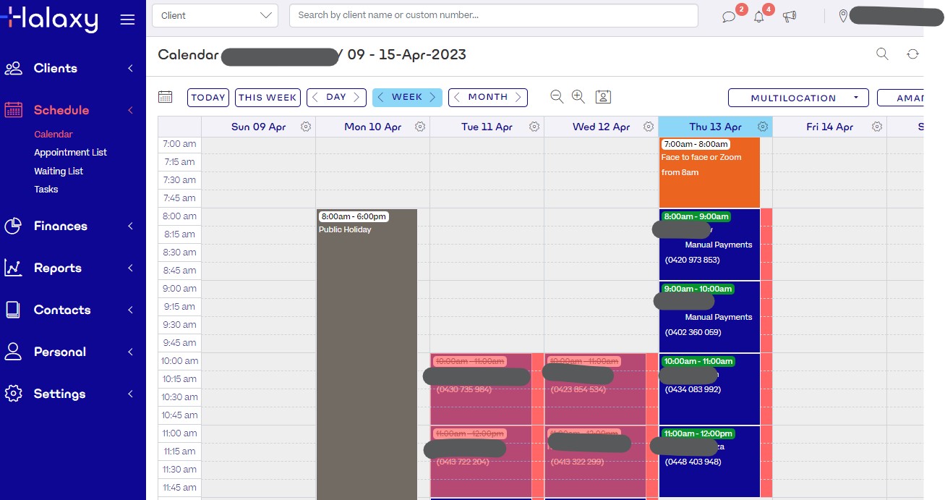Open Thursday 11:00am - 12:00pm appointment
945x500 pixels.
(x=709, y=462)
